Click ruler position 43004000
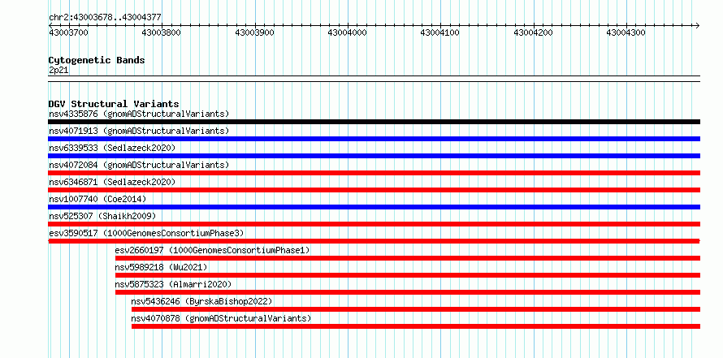Screen dimensions: 723x358 pos(347,32)
